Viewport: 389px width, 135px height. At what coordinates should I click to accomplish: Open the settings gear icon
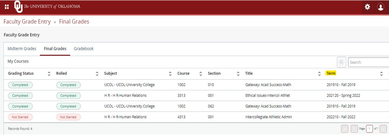tap(367, 7)
